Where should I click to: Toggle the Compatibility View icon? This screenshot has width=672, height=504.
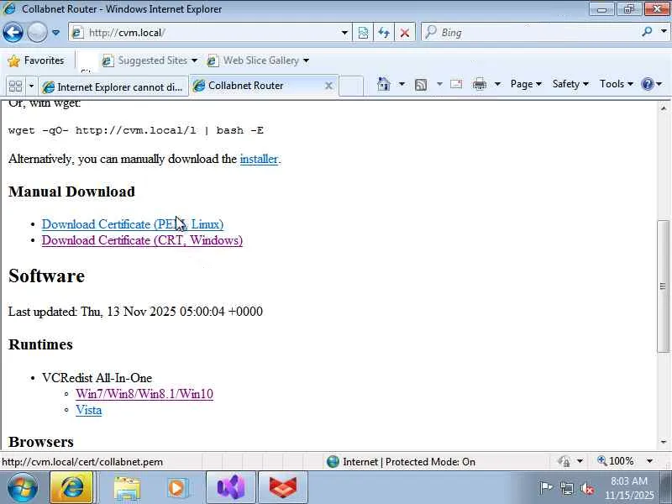(363, 33)
